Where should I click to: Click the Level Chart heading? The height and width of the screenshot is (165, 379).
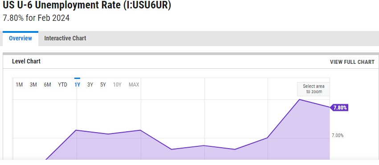(26, 61)
